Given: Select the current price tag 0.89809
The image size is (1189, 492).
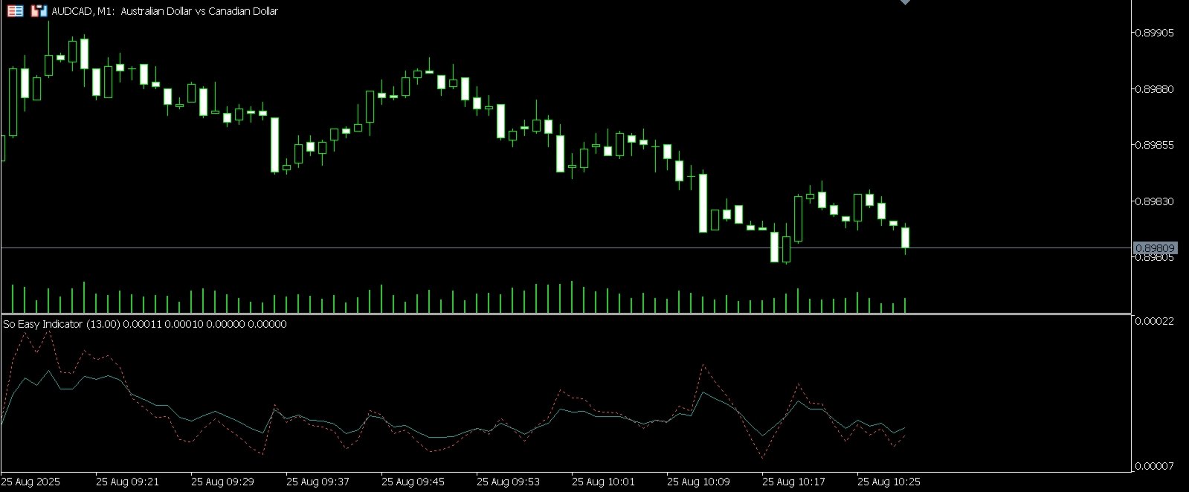Looking at the screenshot, I should [x=1155, y=248].
